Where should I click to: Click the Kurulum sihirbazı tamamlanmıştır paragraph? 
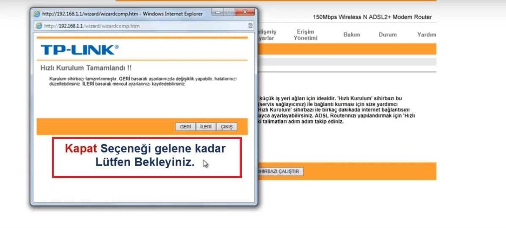coord(143,81)
